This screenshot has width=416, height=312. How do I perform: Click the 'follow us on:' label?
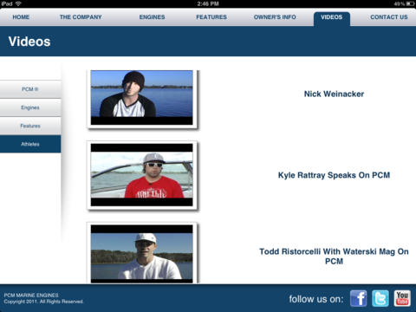[316, 299]
